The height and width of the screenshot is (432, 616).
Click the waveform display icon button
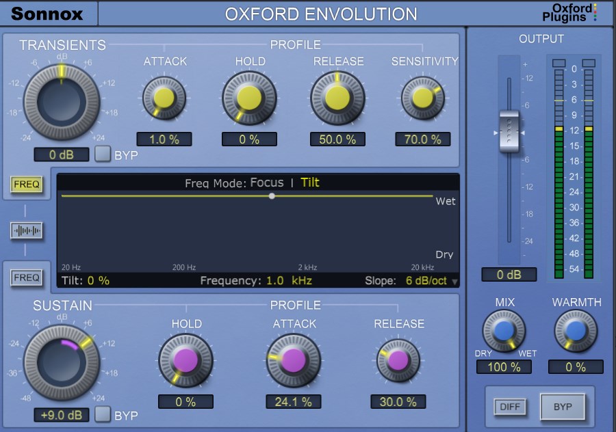pos(26,231)
